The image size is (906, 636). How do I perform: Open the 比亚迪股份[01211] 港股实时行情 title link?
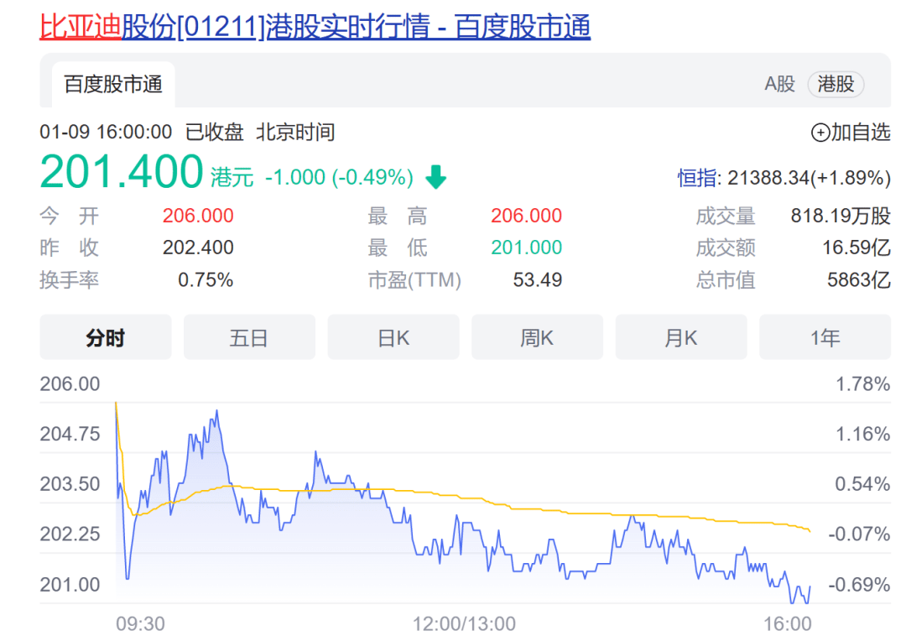point(315,27)
